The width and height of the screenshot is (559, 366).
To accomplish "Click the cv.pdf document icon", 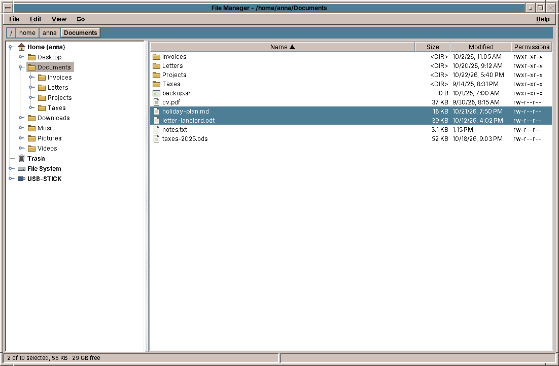I will click(156, 102).
